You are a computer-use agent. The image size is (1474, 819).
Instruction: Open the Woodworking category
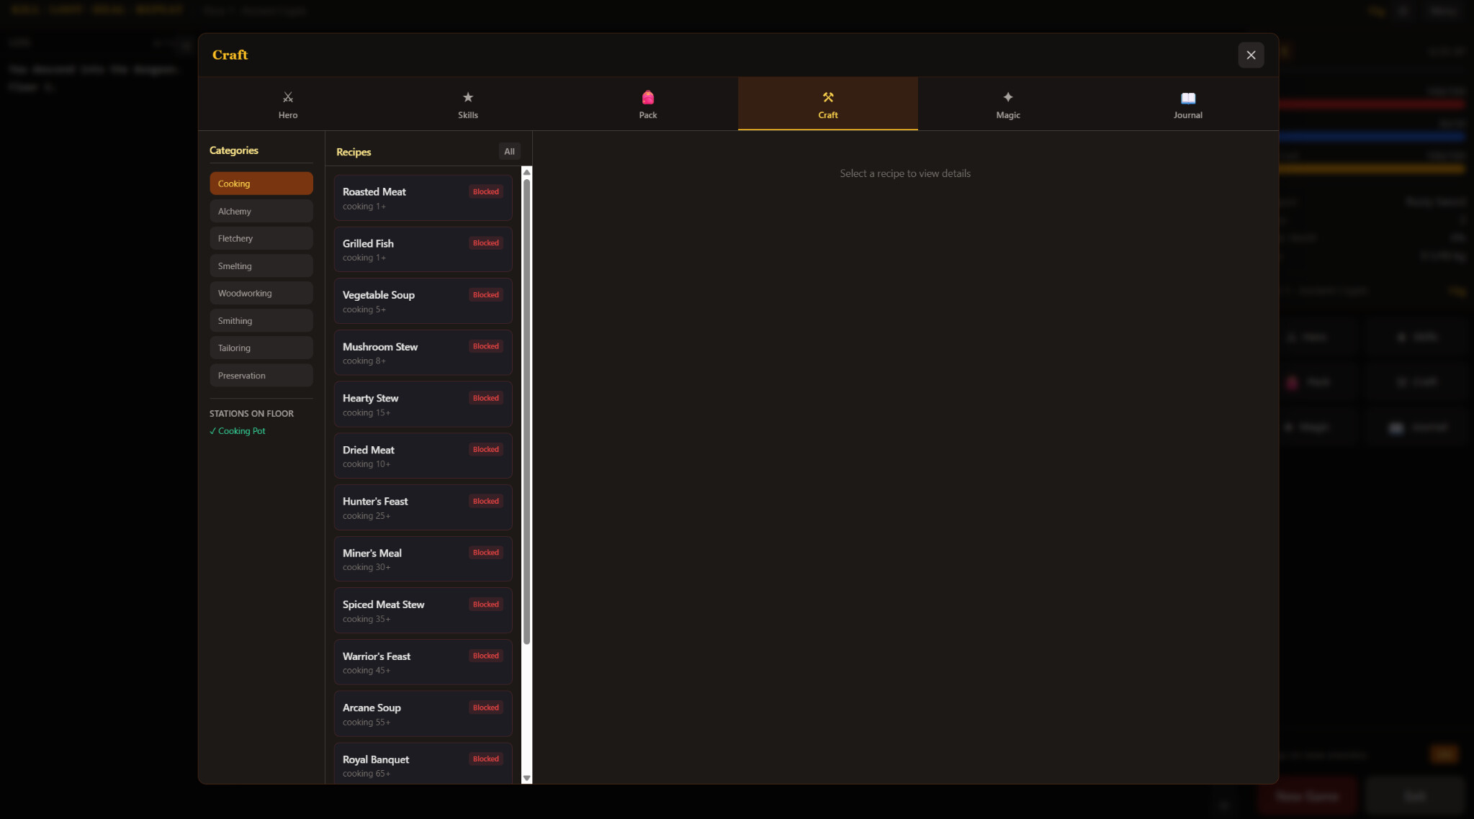pos(261,293)
